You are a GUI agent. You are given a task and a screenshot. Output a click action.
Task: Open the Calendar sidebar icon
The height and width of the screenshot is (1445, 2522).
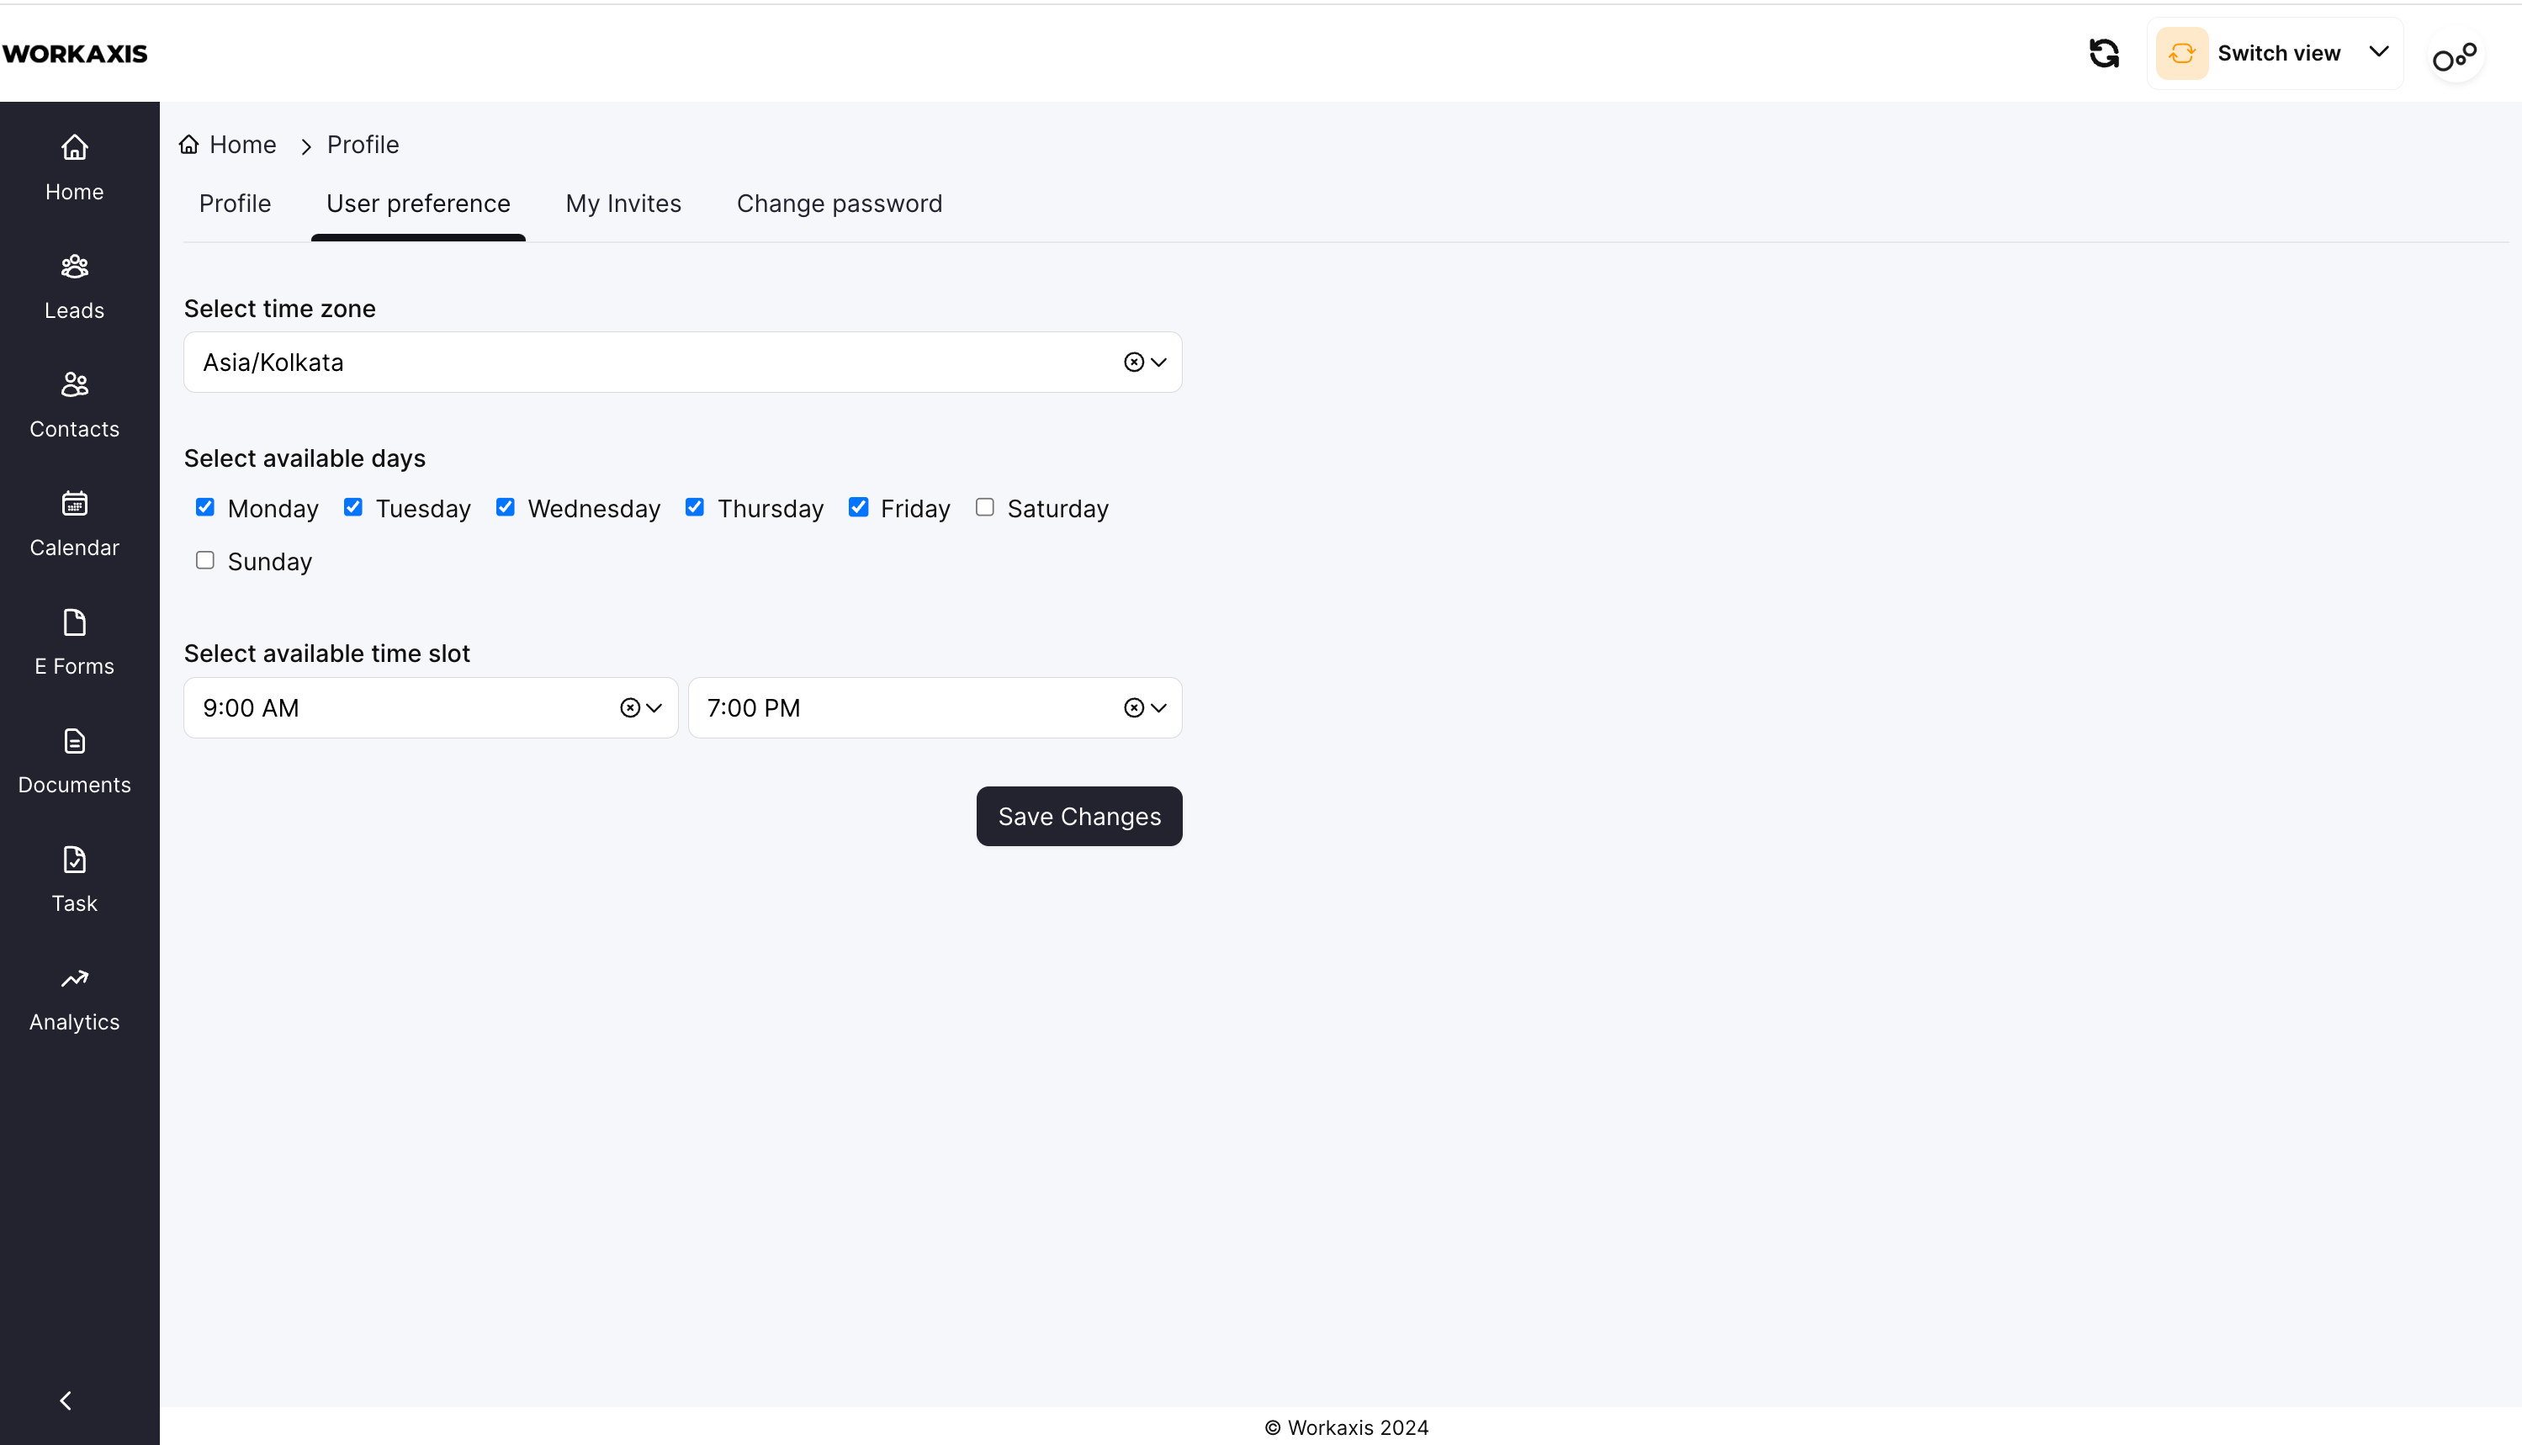[74, 523]
